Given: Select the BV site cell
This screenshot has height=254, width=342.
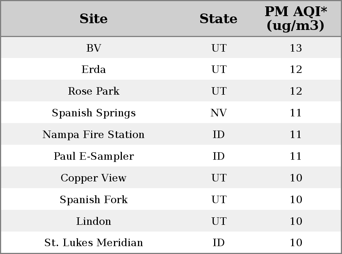Looking at the screenshot, I should [x=94, y=48].
